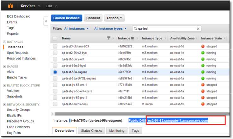Check the box for qa-test-jrs-55-ent-vpc-2

[x=55, y=91]
